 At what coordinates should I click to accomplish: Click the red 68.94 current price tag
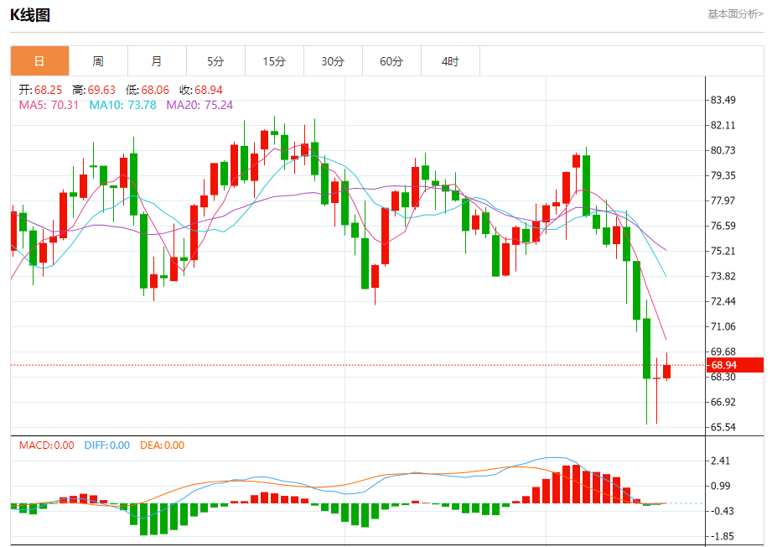tap(735, 365)
